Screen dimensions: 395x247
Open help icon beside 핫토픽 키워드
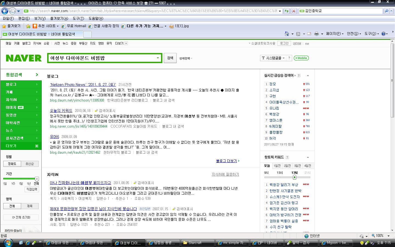click(287, 157)
